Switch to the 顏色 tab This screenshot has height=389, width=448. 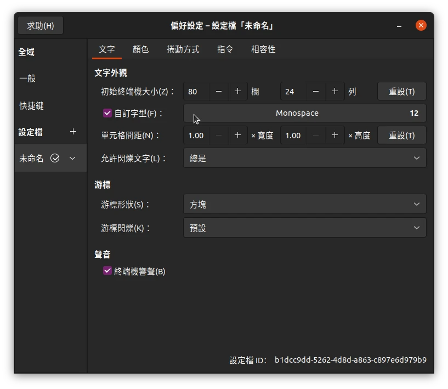point(140,49)
